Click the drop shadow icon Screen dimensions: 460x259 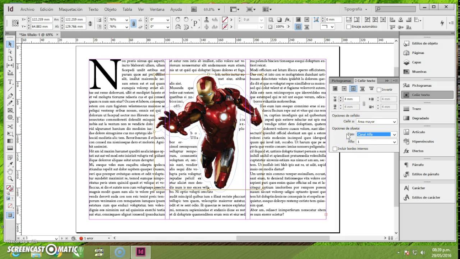(x=279, y=19)
